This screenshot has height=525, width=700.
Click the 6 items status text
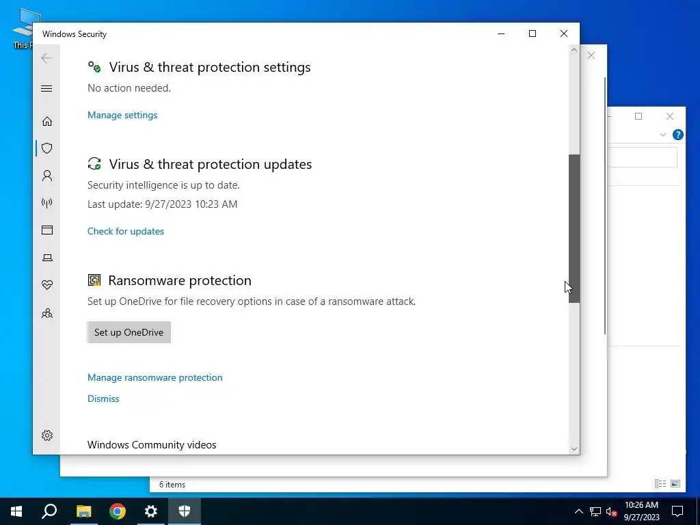click(x=172, y=485)
